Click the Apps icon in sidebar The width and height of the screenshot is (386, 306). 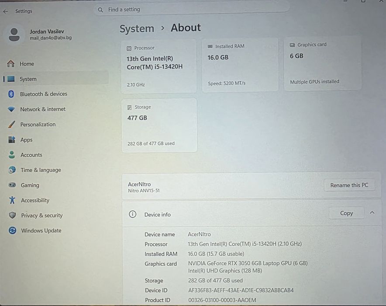point(11,140)
